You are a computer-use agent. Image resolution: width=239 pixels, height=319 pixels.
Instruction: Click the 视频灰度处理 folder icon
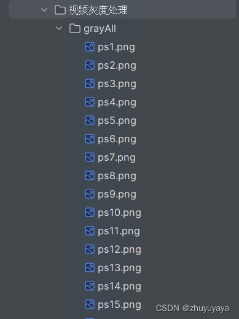60,10
